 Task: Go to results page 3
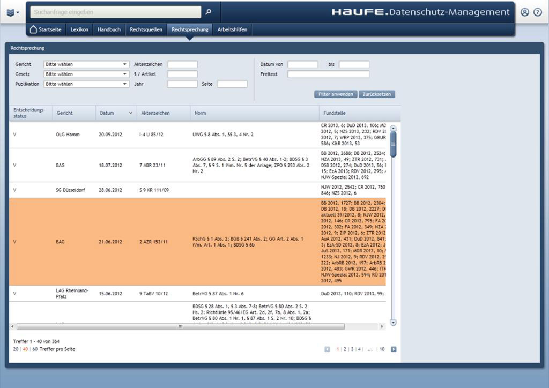pyautogui.click(x=352, y=349)
